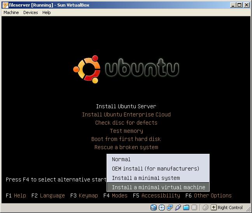Click the window resize grip corner
Image resolution: width=252 pixels, height=213 pixels.
(248, 209)
